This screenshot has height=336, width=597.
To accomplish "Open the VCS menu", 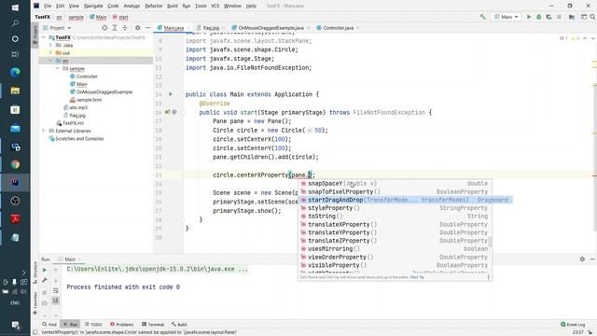I will tap(215, 6).
